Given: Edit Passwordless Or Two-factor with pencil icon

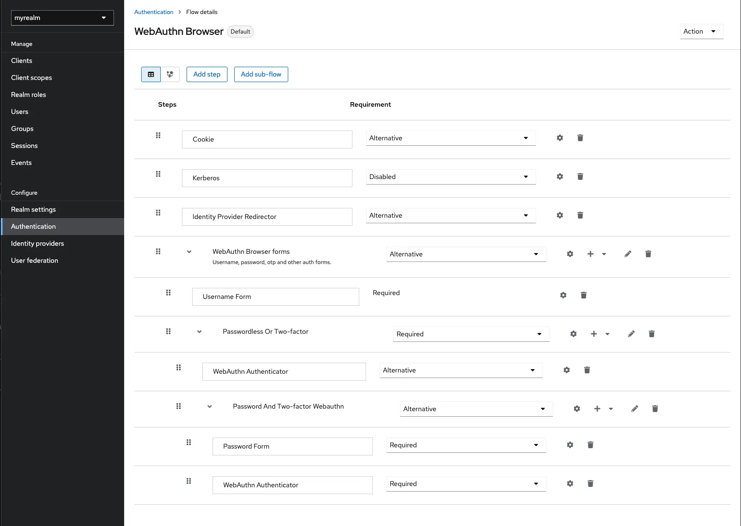Looking at the screenshot, I should (x=631, y=334).
